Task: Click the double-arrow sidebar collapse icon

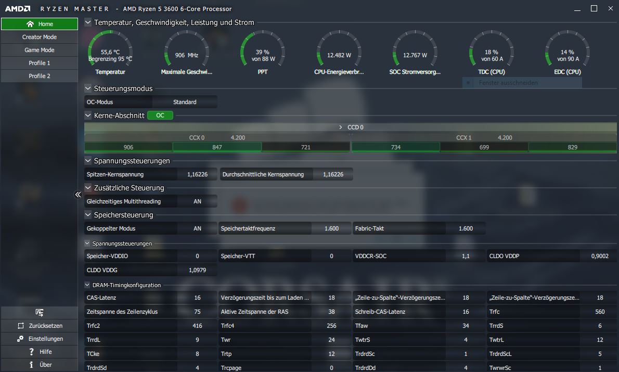Action: 78,194
